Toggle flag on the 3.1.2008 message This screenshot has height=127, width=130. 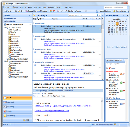[100, 29]
